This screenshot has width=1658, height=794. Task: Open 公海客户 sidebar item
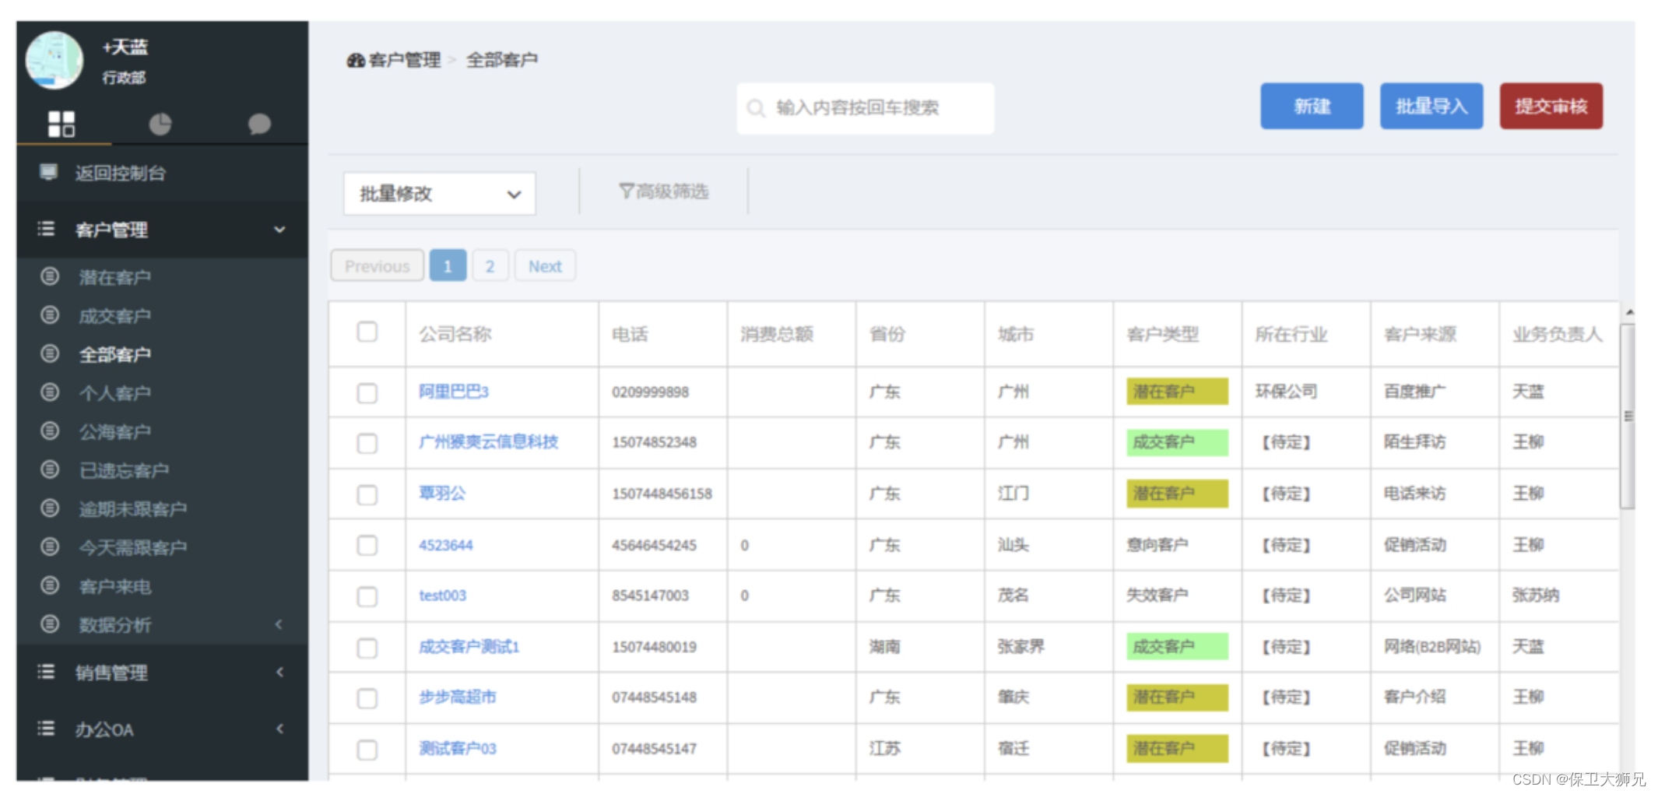coord(115,431)
